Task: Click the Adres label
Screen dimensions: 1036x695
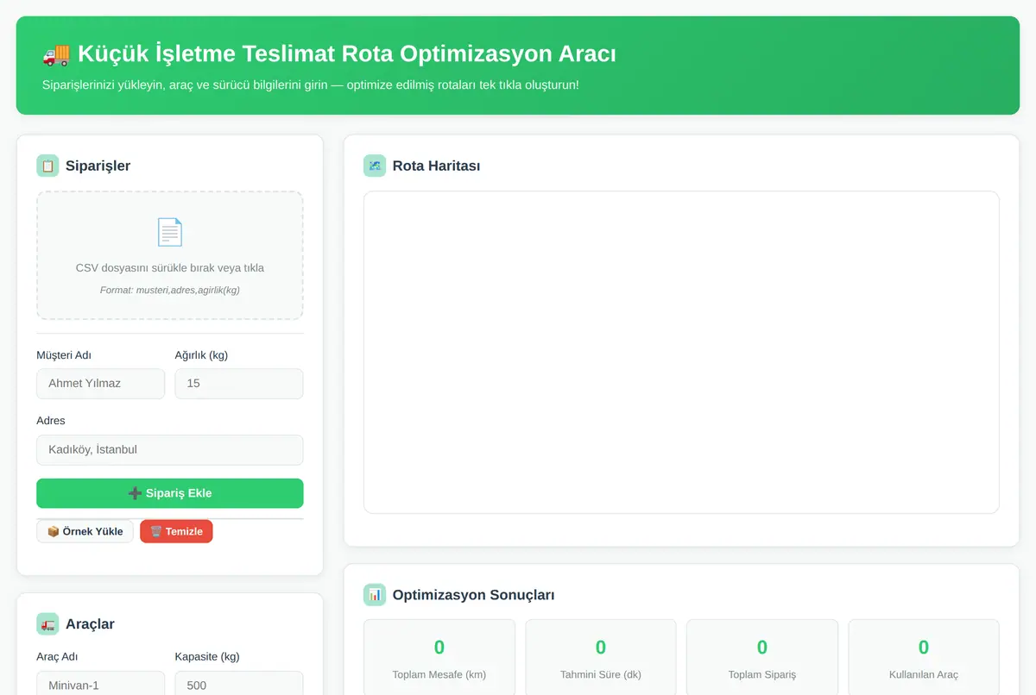Action: (51, 421)
